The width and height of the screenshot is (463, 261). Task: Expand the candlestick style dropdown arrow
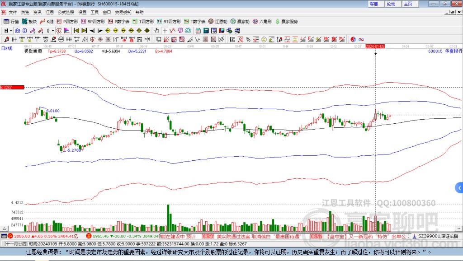(x=53, y=31)
